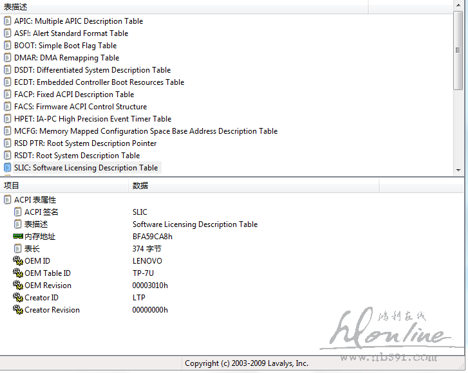Click the scroll up arrow of table list
The image size is (468, 373).
pos(458,5)
